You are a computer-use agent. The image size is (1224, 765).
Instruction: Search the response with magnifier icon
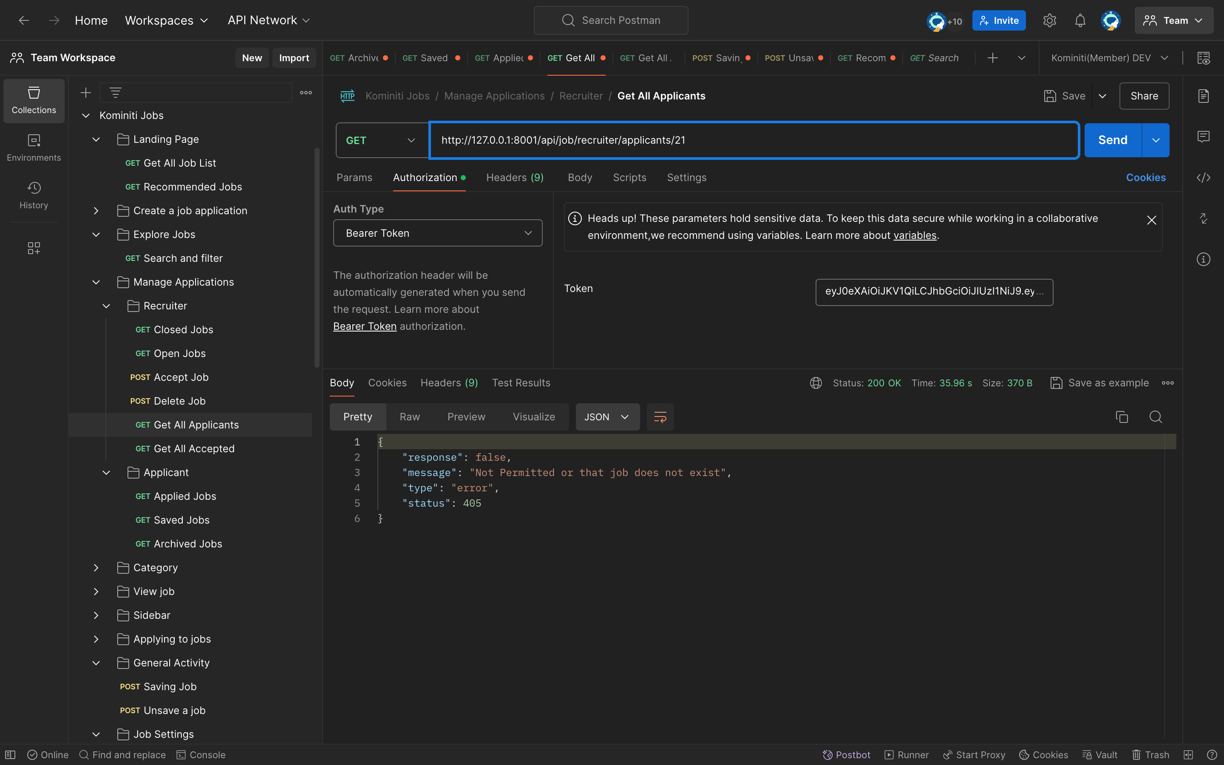pos(1155,417)
